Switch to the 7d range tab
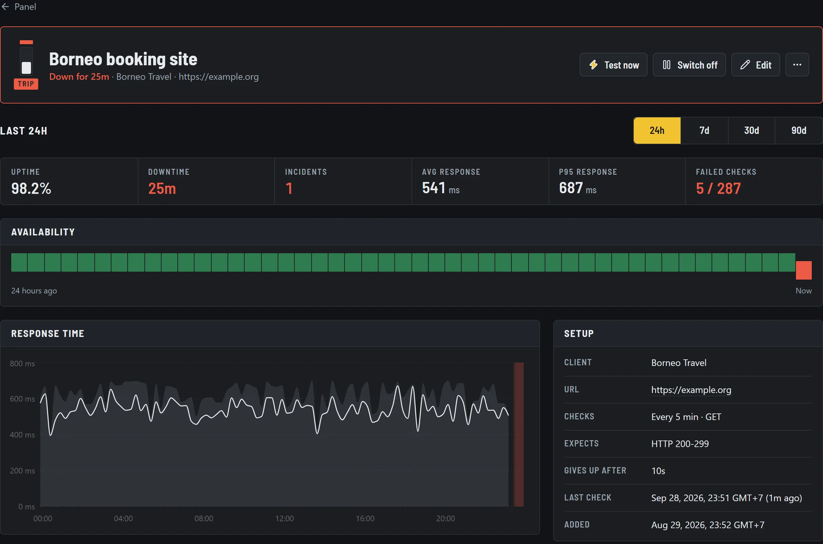 click(x=704, y=131)
